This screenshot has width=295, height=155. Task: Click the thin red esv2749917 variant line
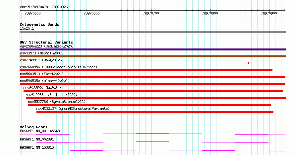coord(134,63)
